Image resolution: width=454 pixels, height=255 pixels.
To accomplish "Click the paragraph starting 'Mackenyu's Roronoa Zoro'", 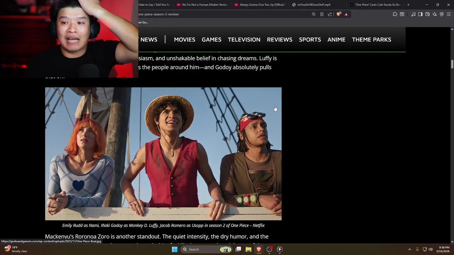I will point(157,237).
